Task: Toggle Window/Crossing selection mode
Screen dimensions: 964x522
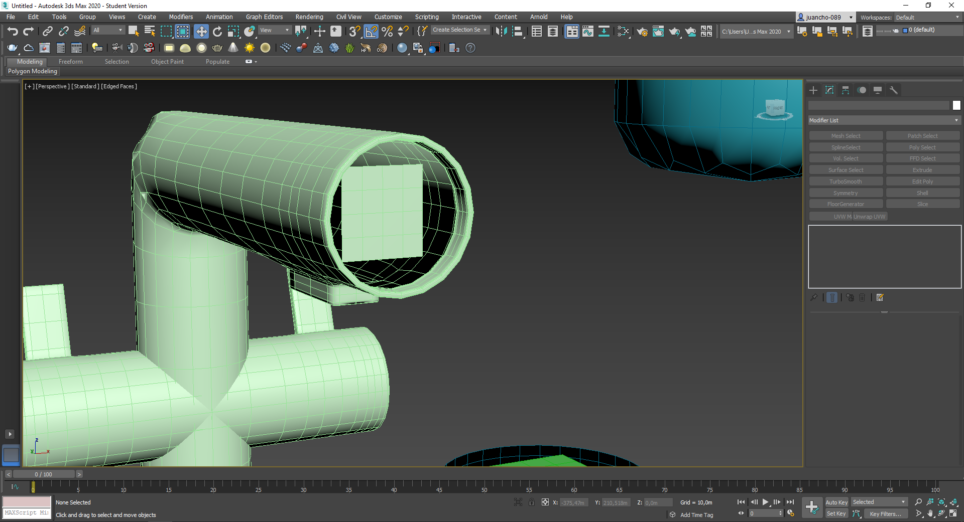Action: [183, 32]
